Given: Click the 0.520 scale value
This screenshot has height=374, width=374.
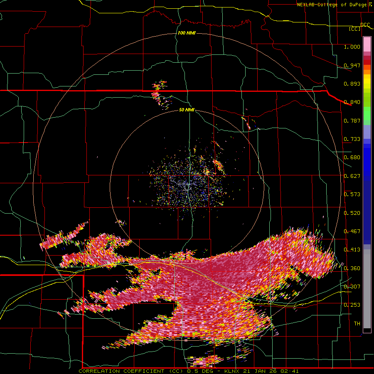Looking at the screenshot, I should click(352, 213).
